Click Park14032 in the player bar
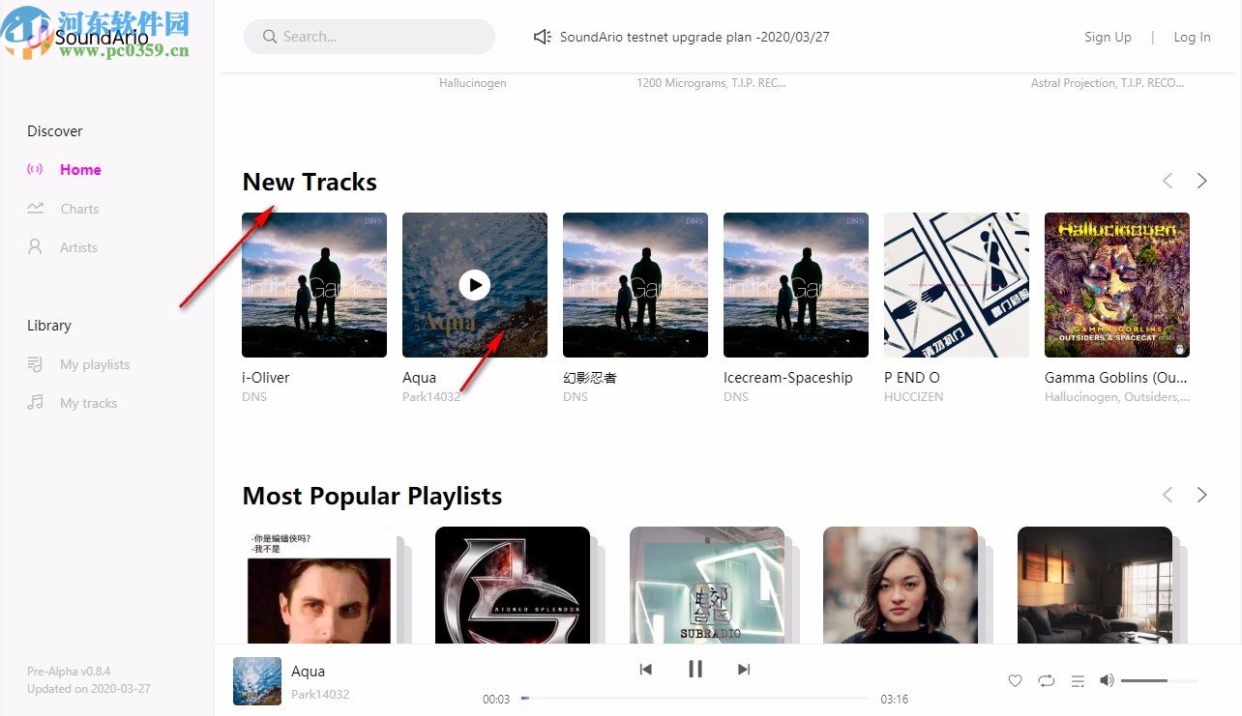This screenshot has height=716, width=1242. point(320,695)
